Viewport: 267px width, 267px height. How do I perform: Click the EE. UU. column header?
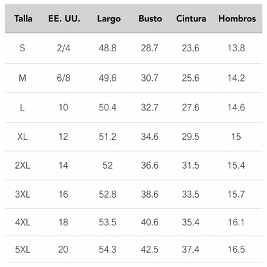(x=64, y=19)
